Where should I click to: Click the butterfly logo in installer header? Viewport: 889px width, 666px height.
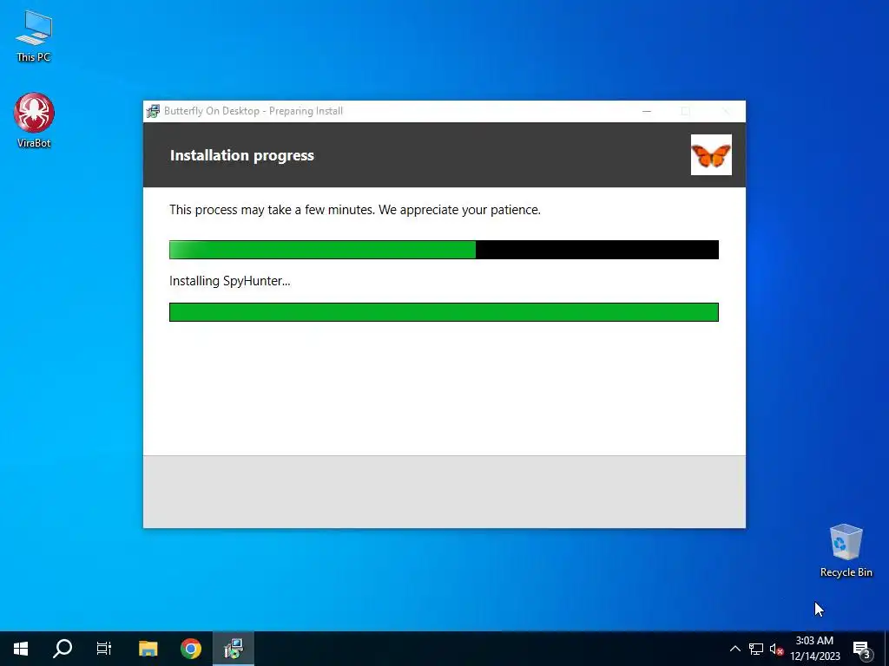click(x=711, y=154)
